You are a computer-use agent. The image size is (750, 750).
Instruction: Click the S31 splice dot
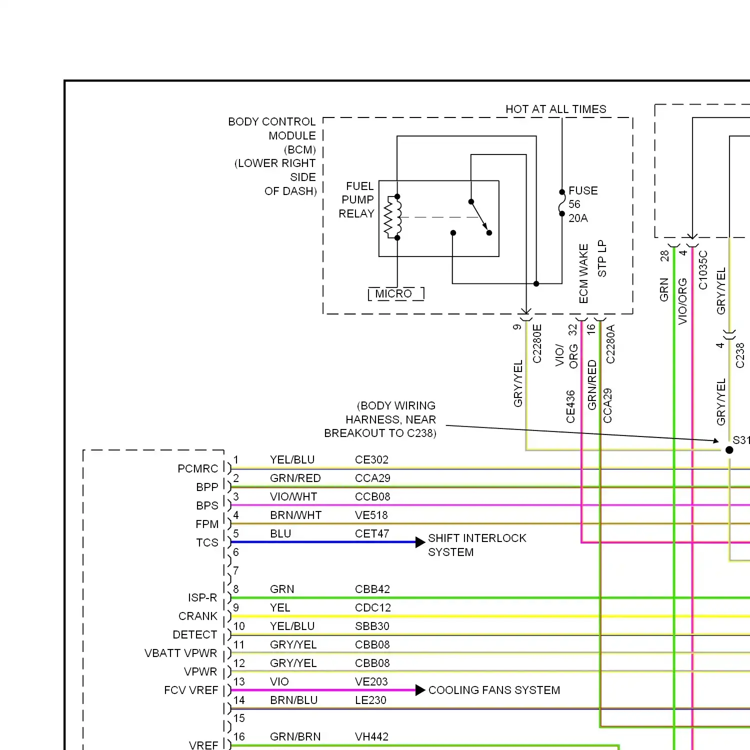click(729, 450)
